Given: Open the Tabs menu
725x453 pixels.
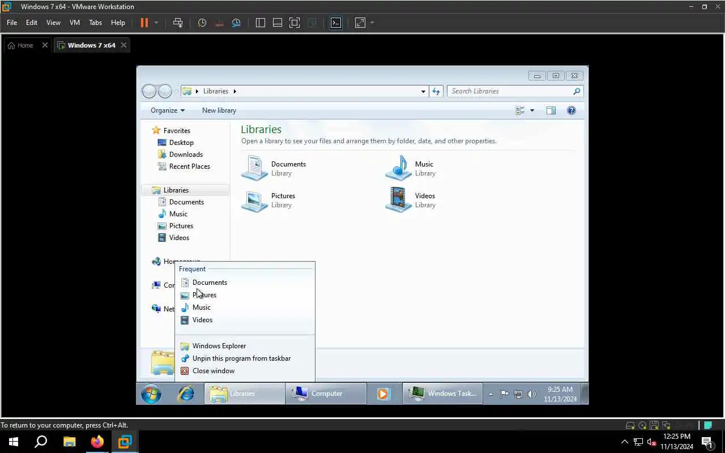Looking at the screenshot, I should tap(95, 23).
